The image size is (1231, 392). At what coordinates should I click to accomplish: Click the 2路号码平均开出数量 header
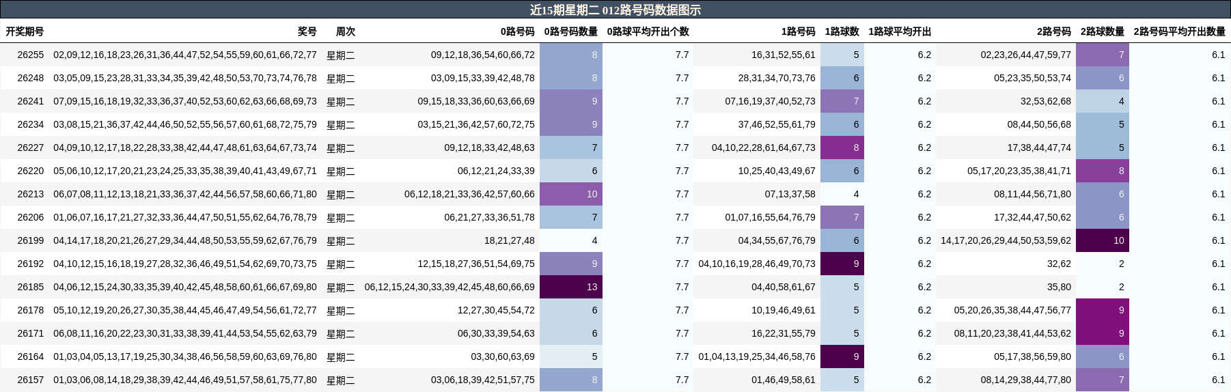pos(1180,31)
